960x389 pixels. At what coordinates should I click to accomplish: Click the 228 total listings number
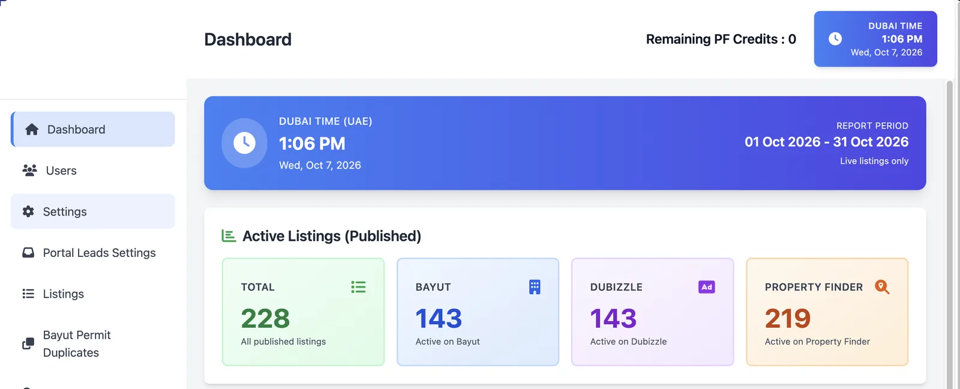pyautogui.click(x=265, y=318)
